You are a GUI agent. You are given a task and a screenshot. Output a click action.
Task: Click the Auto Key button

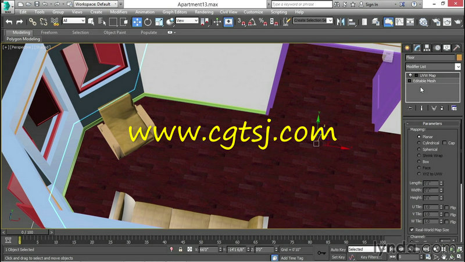pos(338,250)
